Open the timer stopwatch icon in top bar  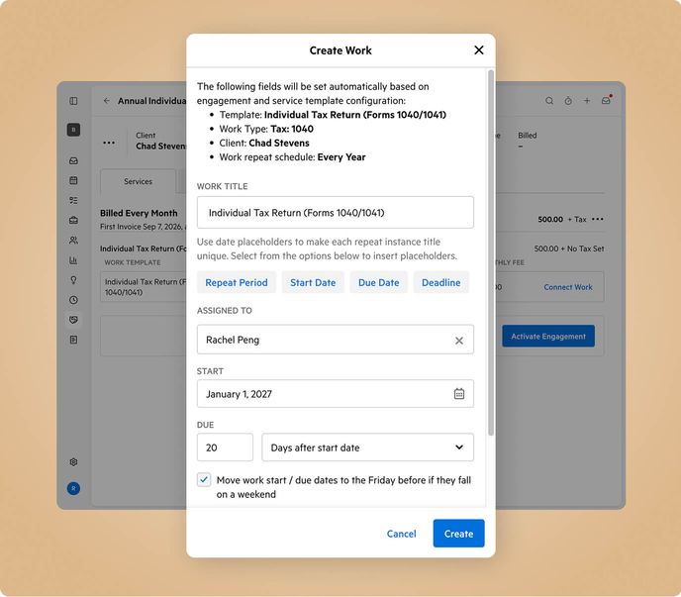(x=568, y=101)
